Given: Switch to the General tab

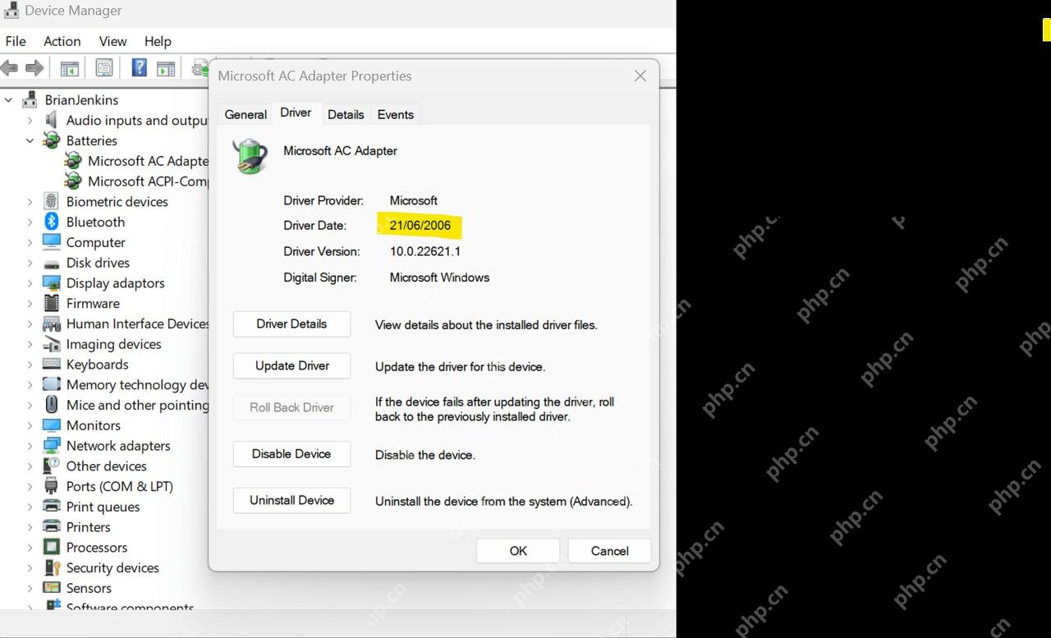Looking at the screenshot, I should click(x=246, y=115).
